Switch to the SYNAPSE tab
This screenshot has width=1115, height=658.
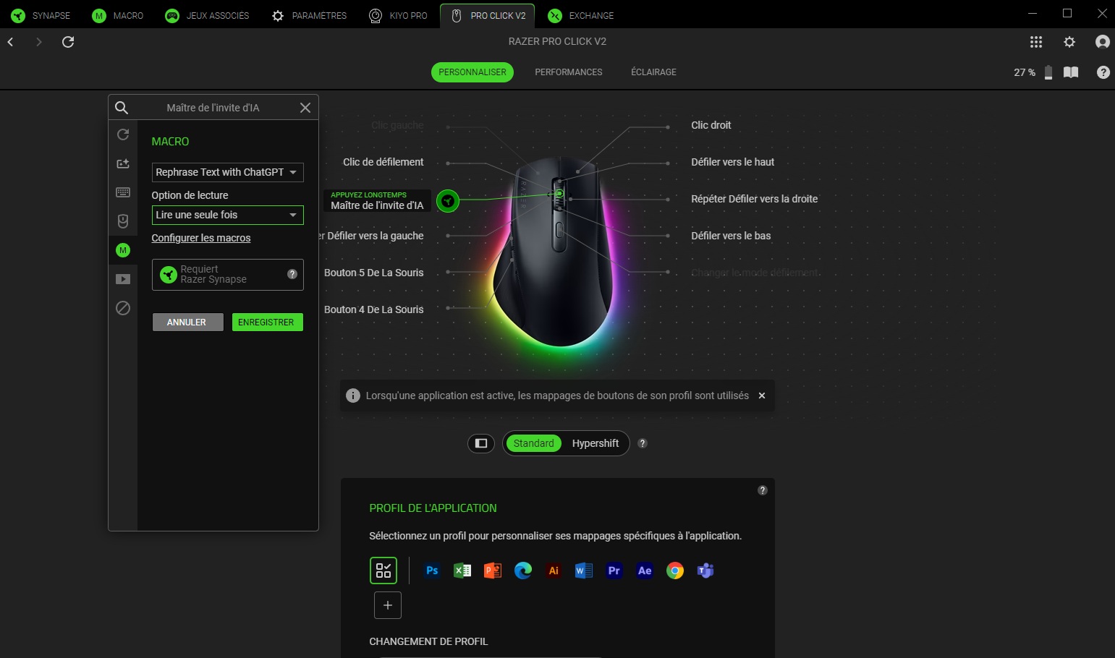[x=41, y=15]
